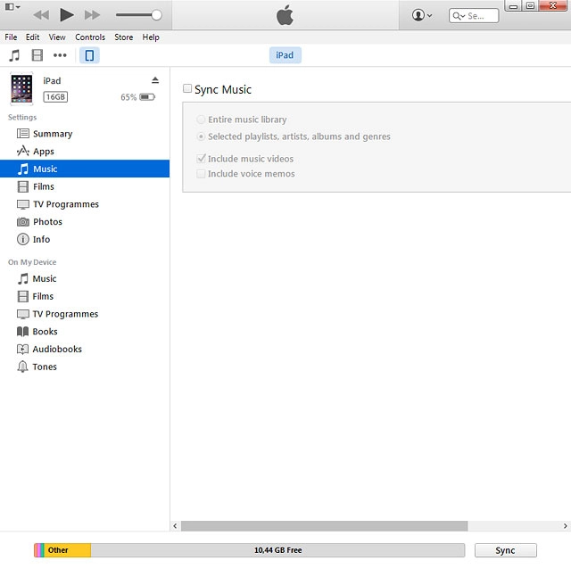571x569 pixels.
Task: Click the 65% battery percentage text
Action: (x=128, y=97)
